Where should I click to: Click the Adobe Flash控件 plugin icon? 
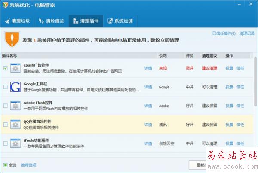[15, 106]
